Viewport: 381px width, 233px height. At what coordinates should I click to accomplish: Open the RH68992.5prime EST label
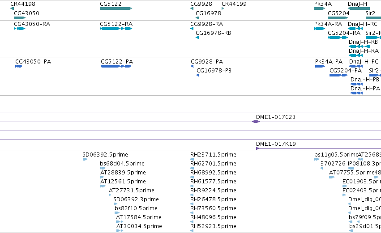point(213,173)
